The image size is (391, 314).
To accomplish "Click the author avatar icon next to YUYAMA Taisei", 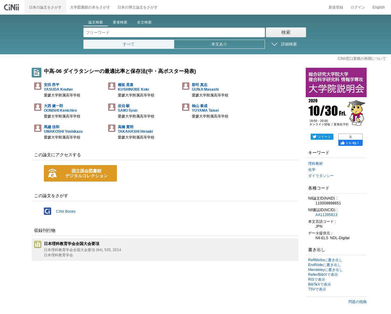I will pyautogui.click(x=186, y=107).
